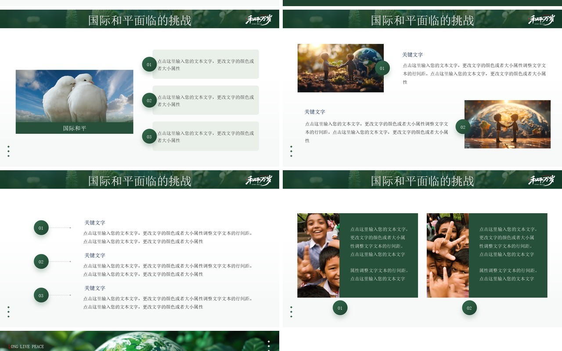
Task: Click circle 01 on the doves slide
Action: [149, 64]
